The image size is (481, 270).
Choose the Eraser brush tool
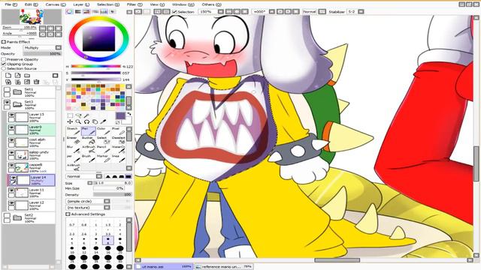74,140
